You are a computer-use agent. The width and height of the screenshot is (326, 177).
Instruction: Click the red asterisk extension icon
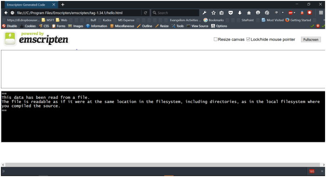[310, 12]
